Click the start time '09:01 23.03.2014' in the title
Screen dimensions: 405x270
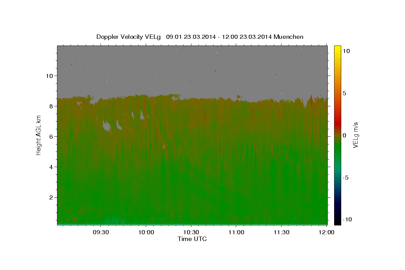tap(191, 37)
